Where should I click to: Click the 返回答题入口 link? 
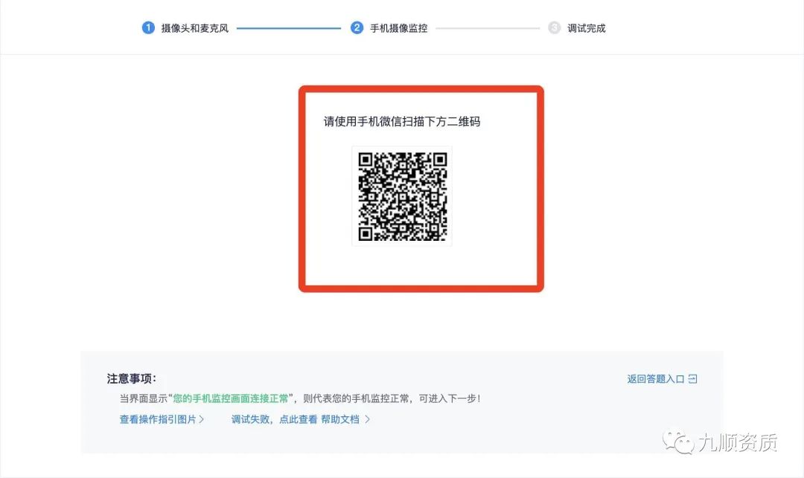coord(656,378)
